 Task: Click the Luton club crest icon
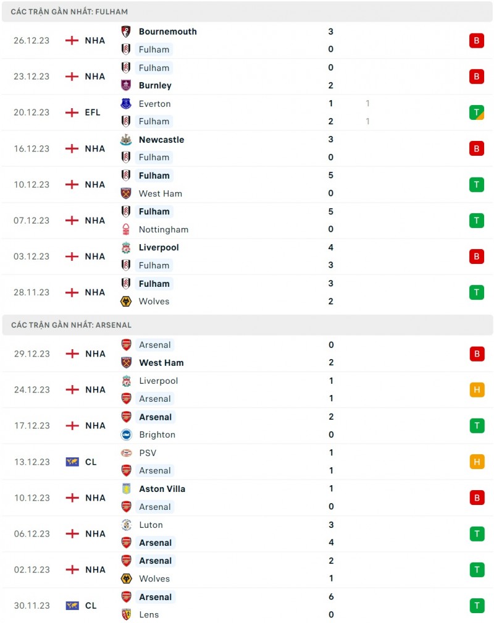[126, 525]
